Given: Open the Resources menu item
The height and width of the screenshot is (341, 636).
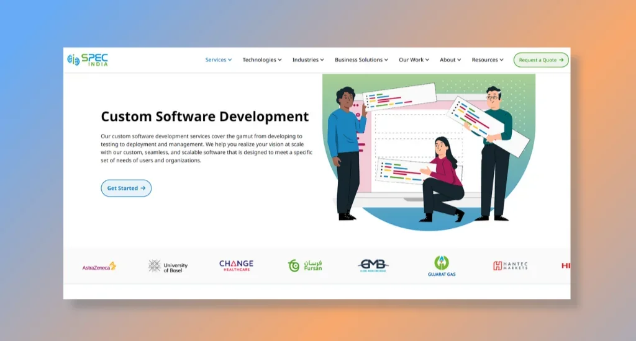Looking at the screenshot, I should point(488,60).
